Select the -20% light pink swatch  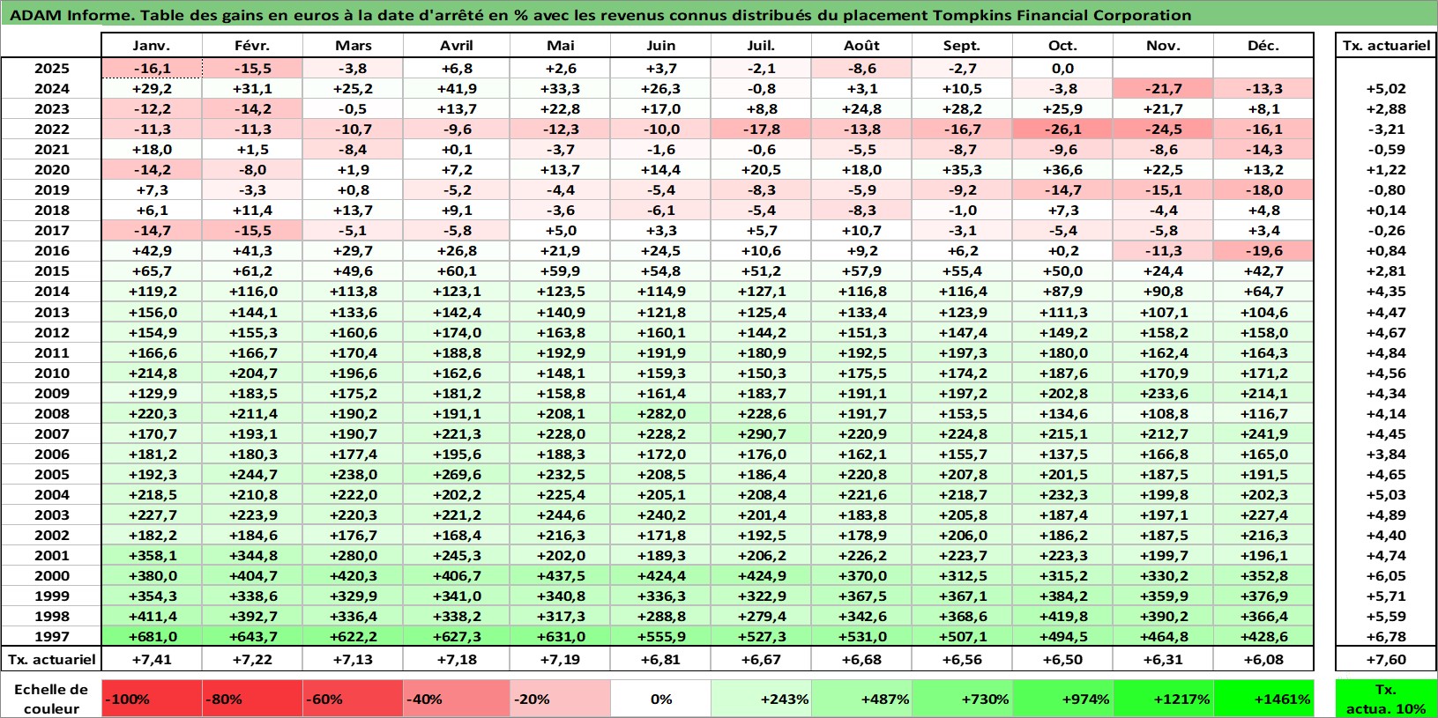coord(560,699)
